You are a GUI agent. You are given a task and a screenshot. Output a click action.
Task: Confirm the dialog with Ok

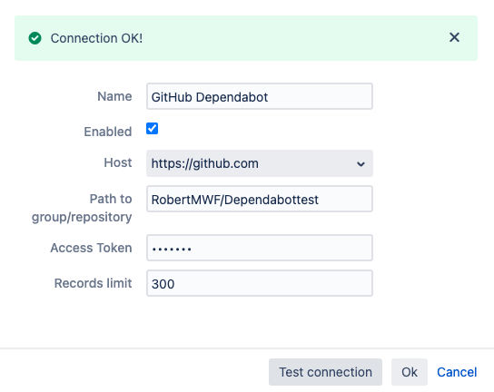[x=410, y=372]
